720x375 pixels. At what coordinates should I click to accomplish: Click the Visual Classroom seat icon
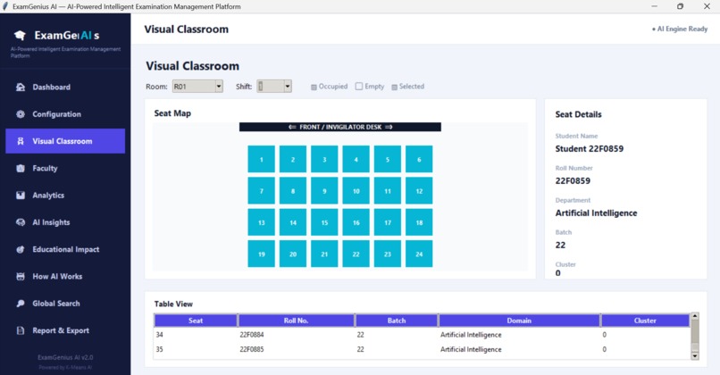coord(21,141)
